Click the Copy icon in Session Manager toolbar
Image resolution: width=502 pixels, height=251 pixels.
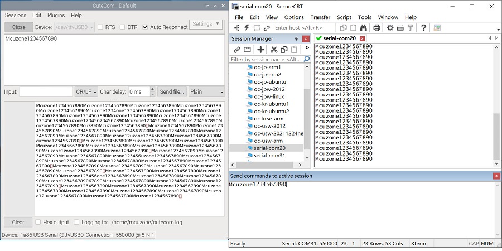[x=284, y=49]
